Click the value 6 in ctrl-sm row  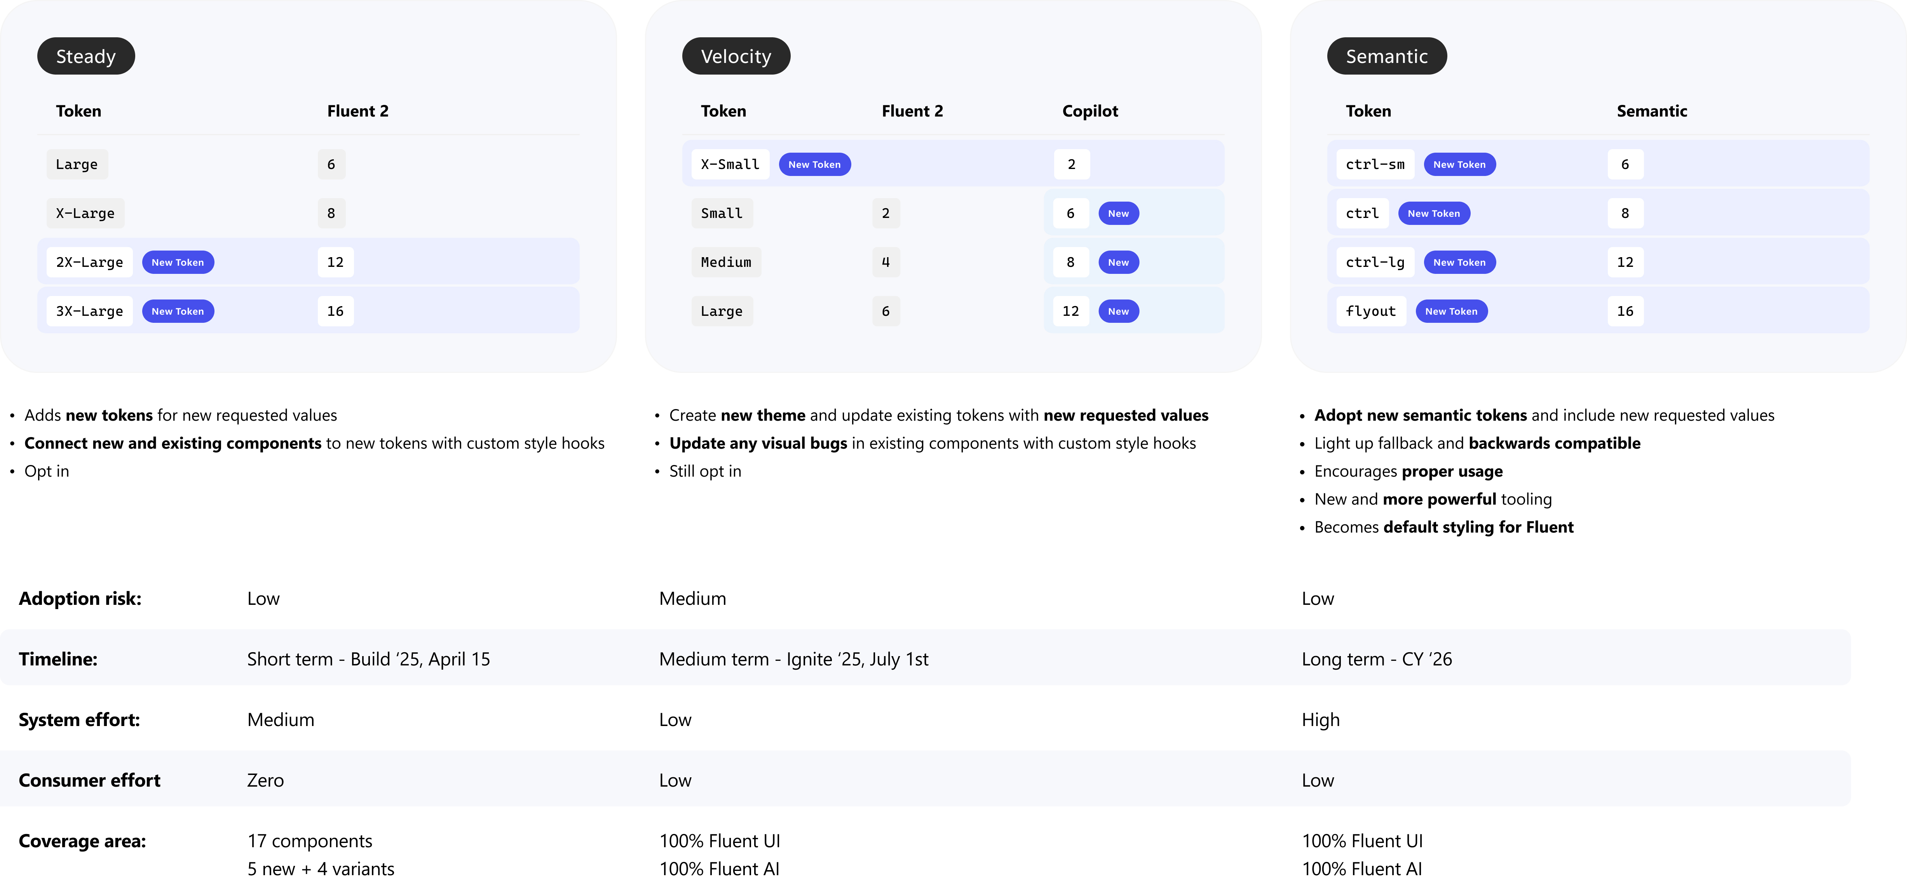tap(1625, 164)
